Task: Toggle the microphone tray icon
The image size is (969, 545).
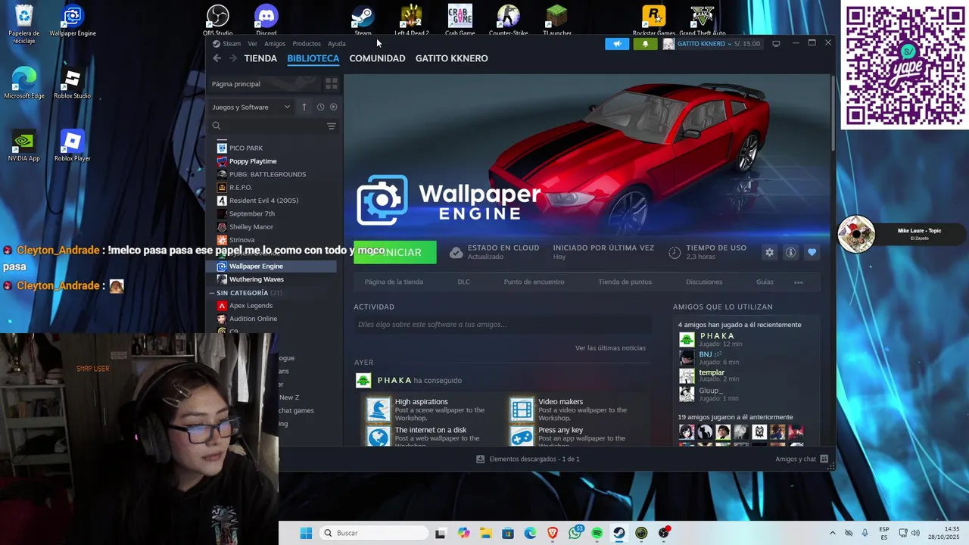Action: [865, 533]
